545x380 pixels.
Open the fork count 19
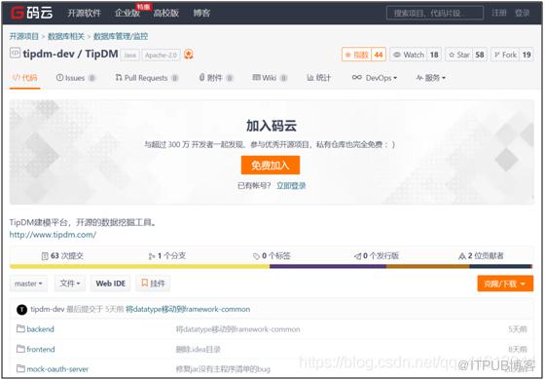pos(527,55)
